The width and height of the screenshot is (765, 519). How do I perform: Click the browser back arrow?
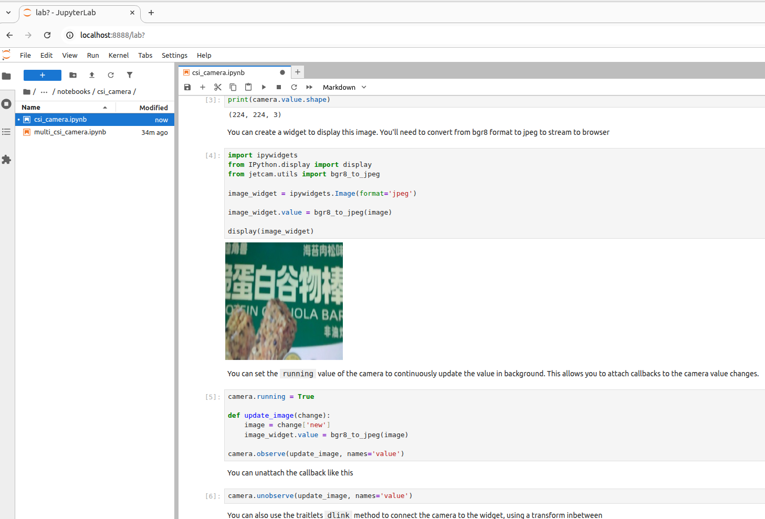[9, 35]
